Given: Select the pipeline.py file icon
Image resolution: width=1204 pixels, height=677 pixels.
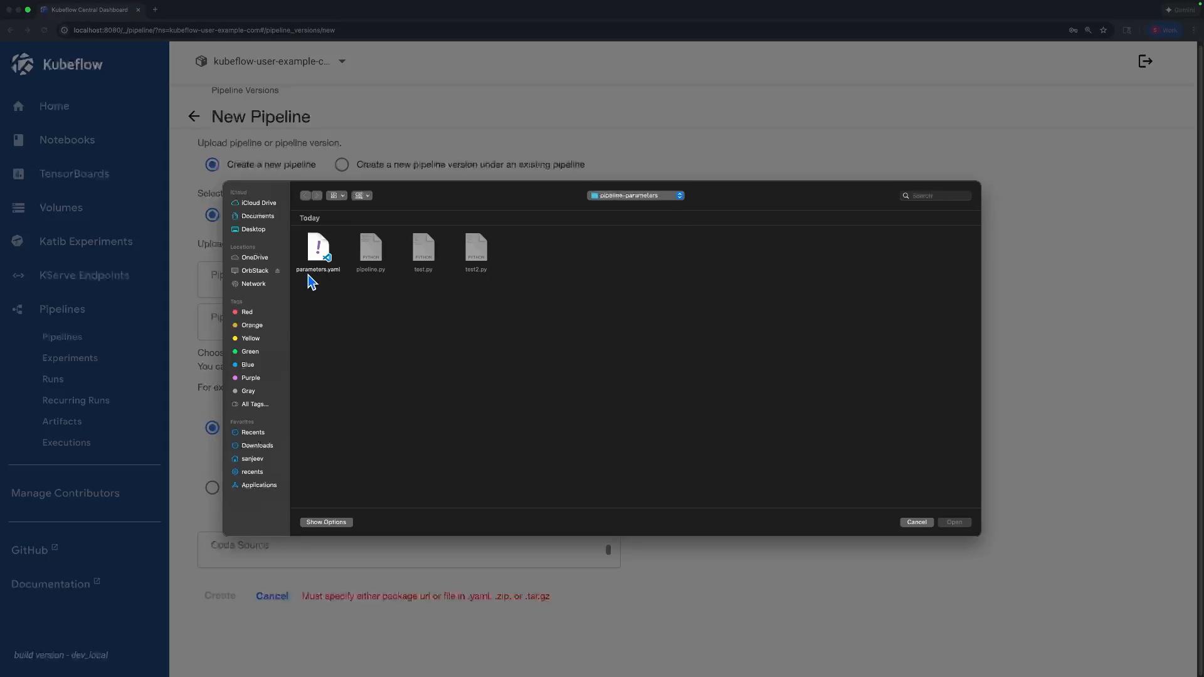Looking at the screenshot, I should 371,247.
